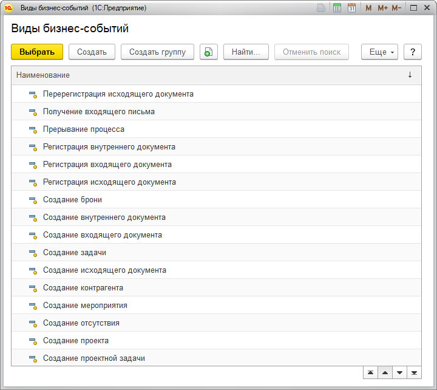Click the copy-item icon with green plus
Viewport: 437px width, 390px height.
coord(208,52)
